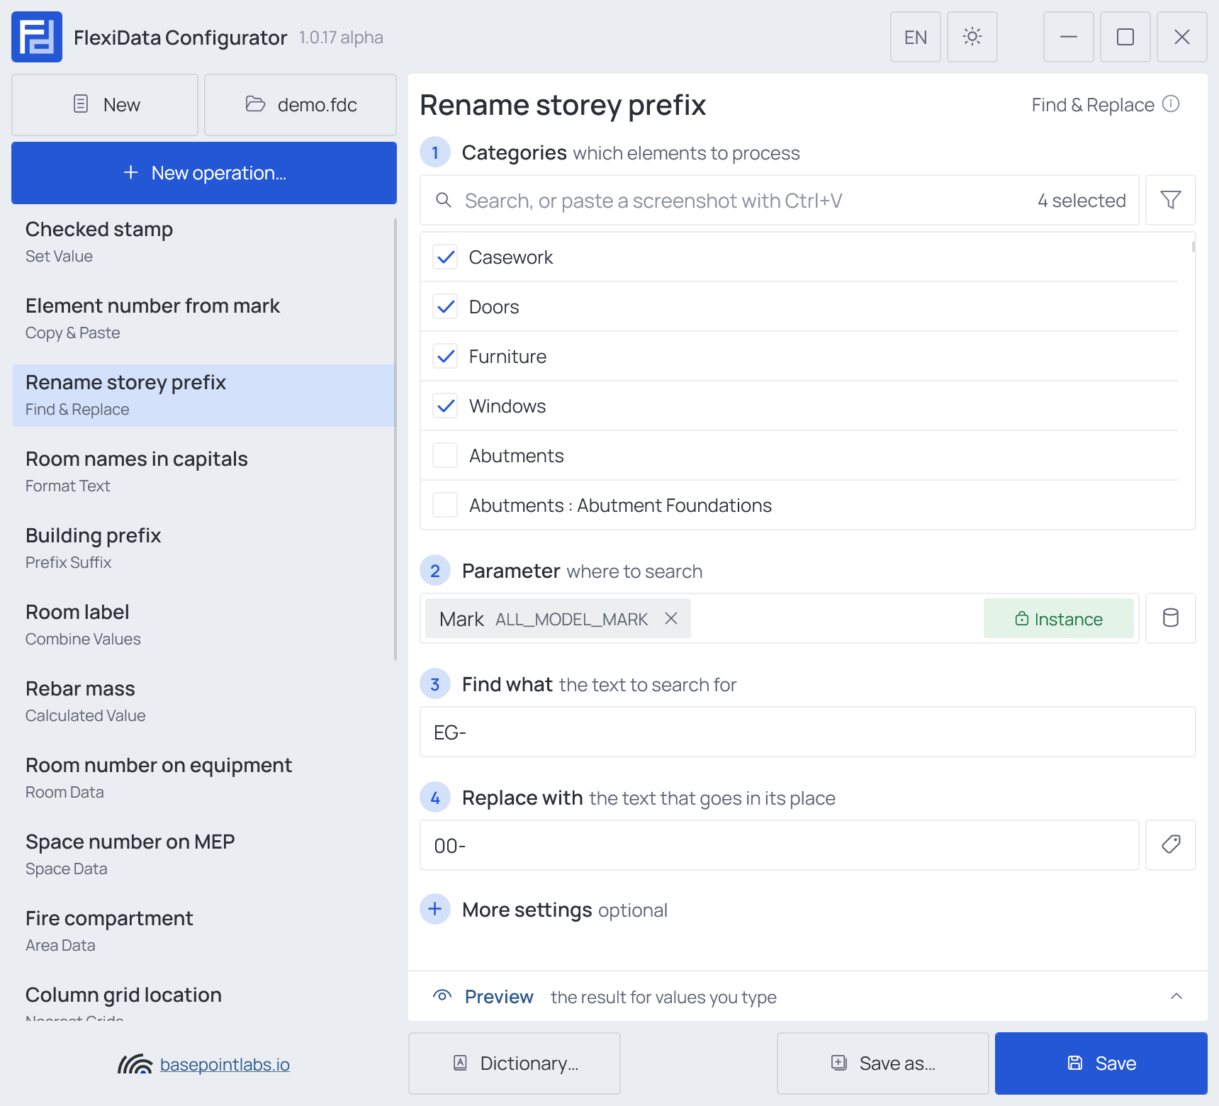The width and height of the screenshot is (1219, 1106).
Task: Open the Building prefix operation
Action: (204, 548)
